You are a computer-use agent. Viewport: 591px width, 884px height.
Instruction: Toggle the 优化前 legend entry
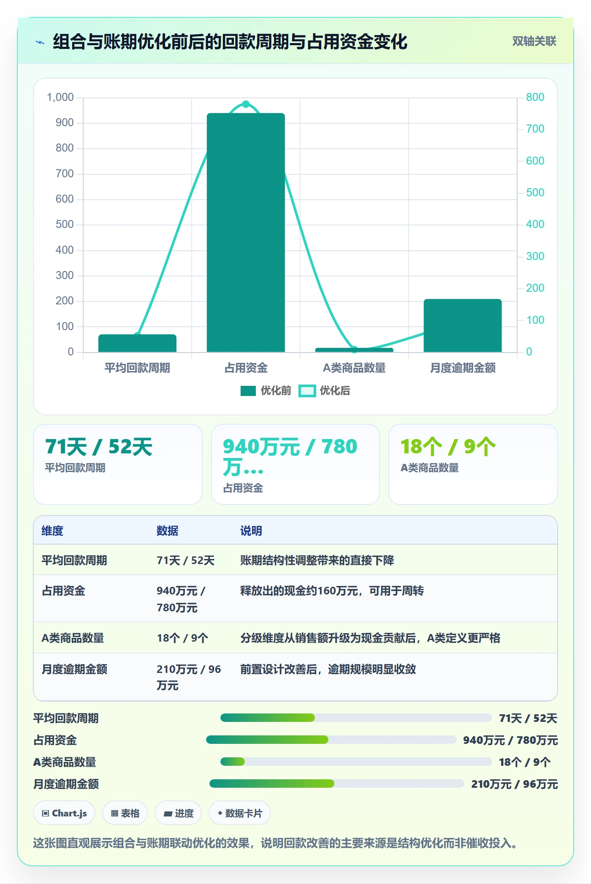(x=266, y=390)
